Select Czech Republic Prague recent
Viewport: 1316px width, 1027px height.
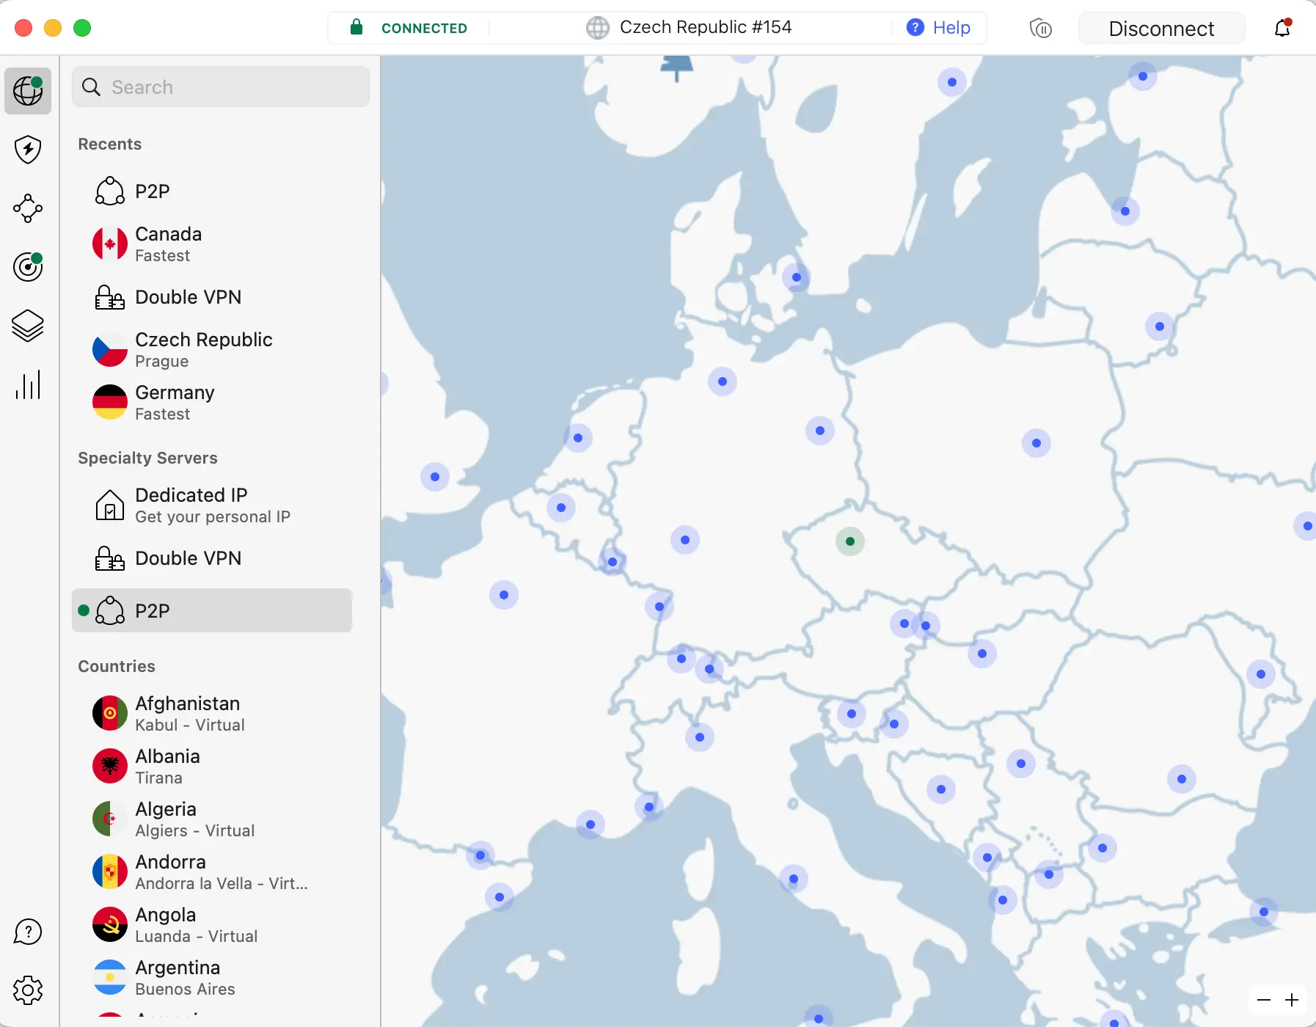[x=212, y=350]
